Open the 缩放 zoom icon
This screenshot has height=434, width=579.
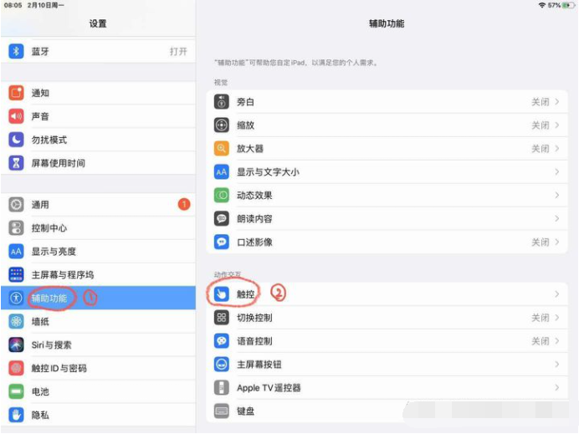point(222,125)
